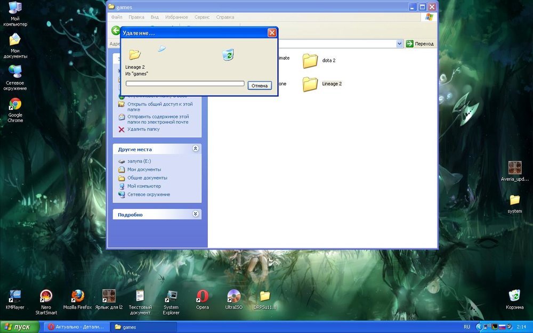Screen dimensions: 533x333
Task: Expand the Подробно panel
Action: tap(195, 214)
